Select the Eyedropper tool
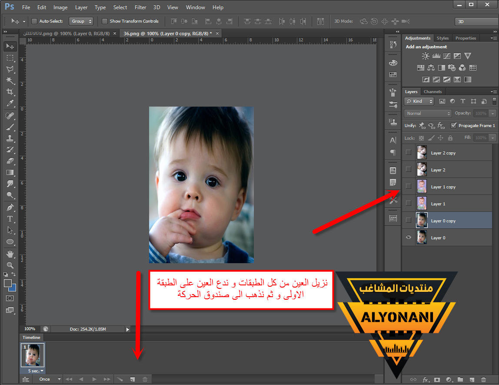 click(10, 103)
